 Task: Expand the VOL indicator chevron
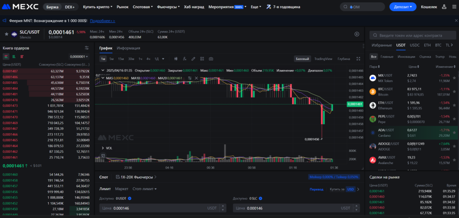[103, 148]
